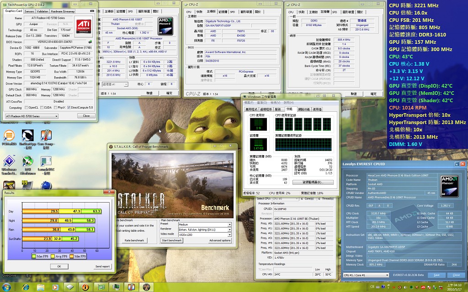The width and height of the screenshot is (468, 292).
Task: Switch to the Validation tab in GPU-Z
Action: pyautogui.click(x=42, y=11)
